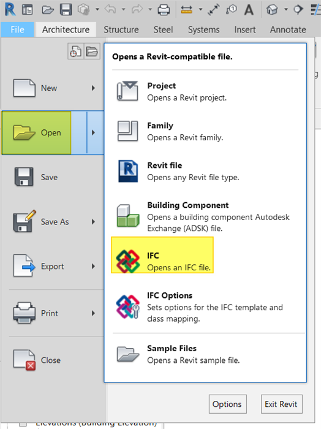Show the Open Documents list
Image resolution: width=321 pixels, height=429 pixels.
[92, 51]
